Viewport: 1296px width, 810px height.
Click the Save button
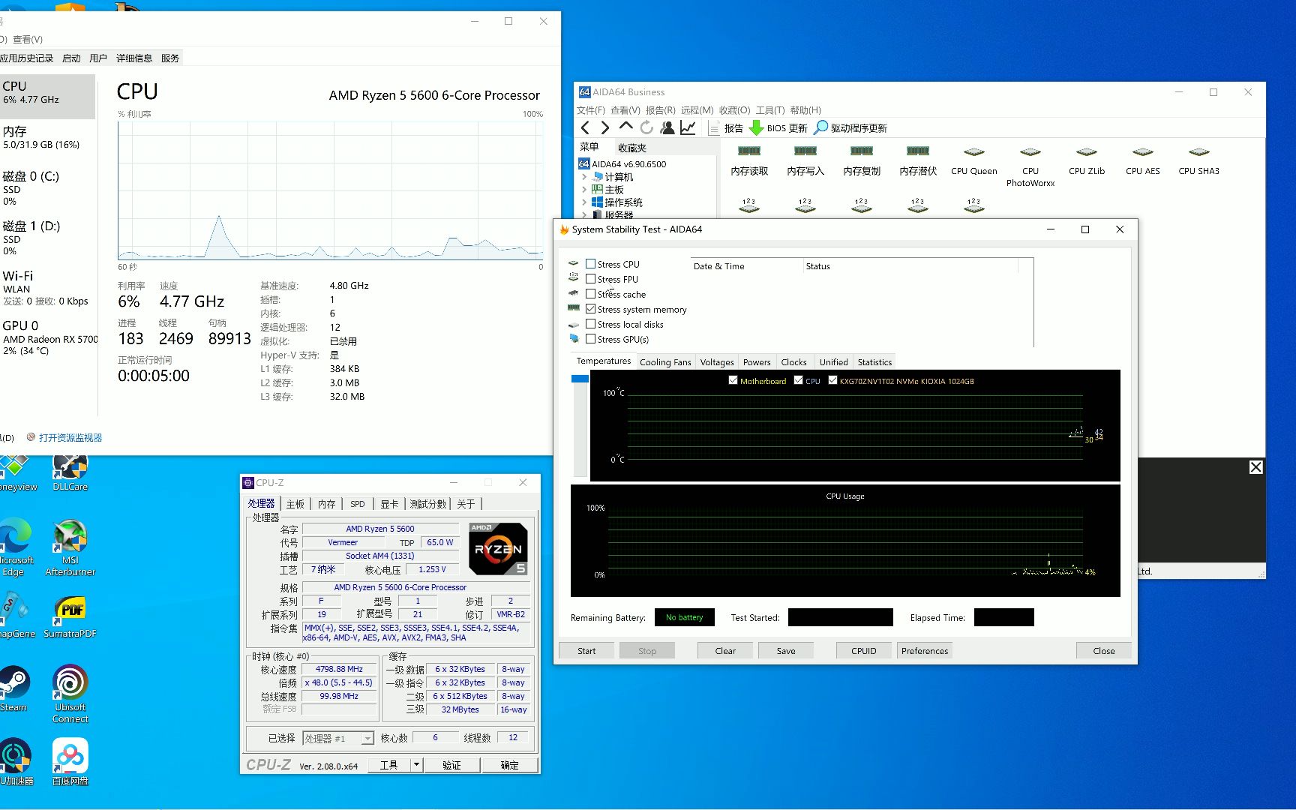pyautogui.click(x=786, y=651)
